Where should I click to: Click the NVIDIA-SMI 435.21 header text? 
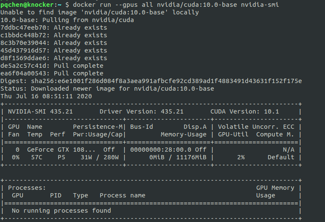click(40, 111)
